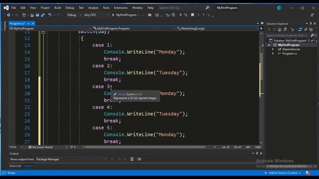Screen dimensions: 319x179
Task: Open the Edit menu
Action: tap(23, 8)
